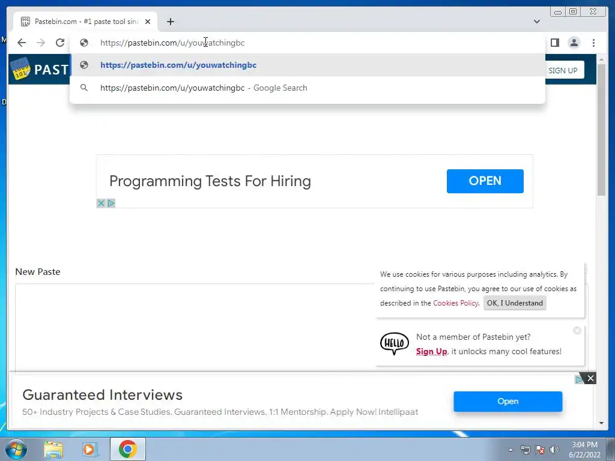Viewport: 615px width, 461px height.
Task: Click the New Paste heading
Action: pyautogui.click(x=38, y=272)
